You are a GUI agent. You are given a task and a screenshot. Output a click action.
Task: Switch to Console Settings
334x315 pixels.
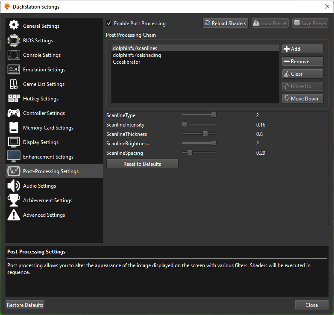(x=54, y=55)
